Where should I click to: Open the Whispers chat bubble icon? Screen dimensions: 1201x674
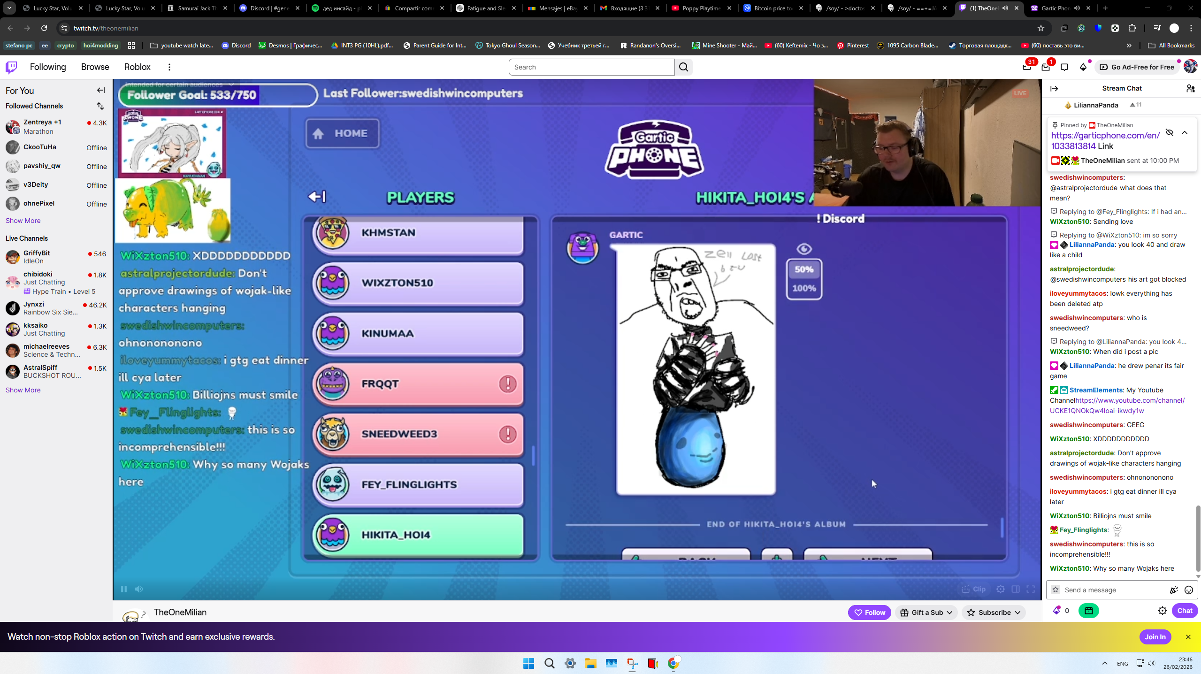1064,67
